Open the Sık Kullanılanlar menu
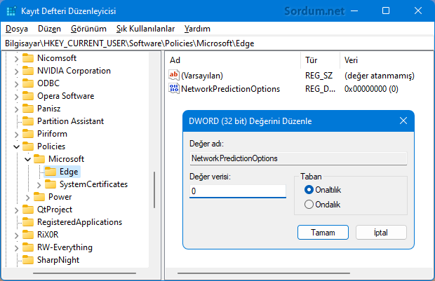 click(145, 29)
